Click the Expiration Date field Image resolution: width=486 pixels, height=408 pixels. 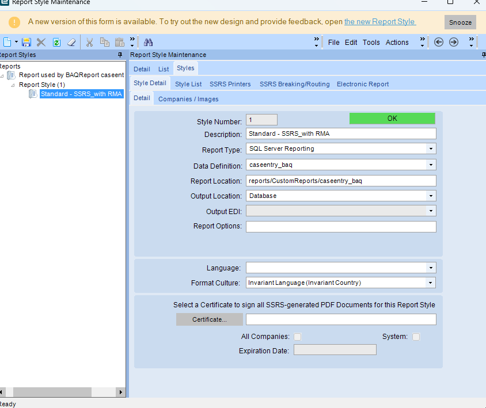[x=335, y=350]
